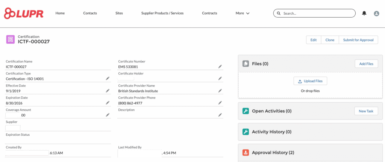Viewport: 385px width, 162px height.
Task: Open the Activity History panel
Action: tap(271, 132)
